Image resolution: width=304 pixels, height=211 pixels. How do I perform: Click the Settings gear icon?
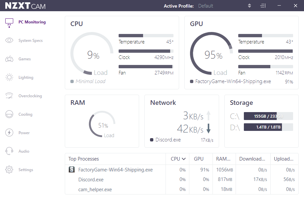coord(9,170)
